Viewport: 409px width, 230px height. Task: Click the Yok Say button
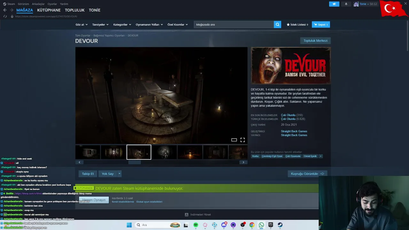tap(108, 174)
